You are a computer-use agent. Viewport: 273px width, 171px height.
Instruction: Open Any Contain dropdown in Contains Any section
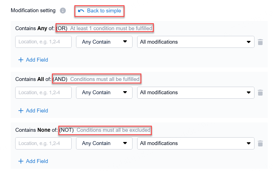(x=104, y=42)
